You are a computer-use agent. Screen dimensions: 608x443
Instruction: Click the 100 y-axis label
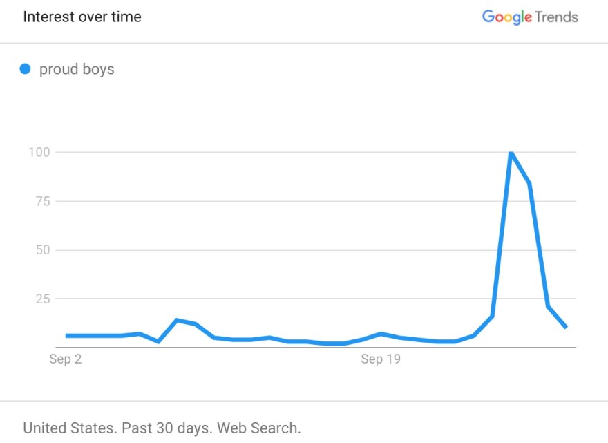39,152
